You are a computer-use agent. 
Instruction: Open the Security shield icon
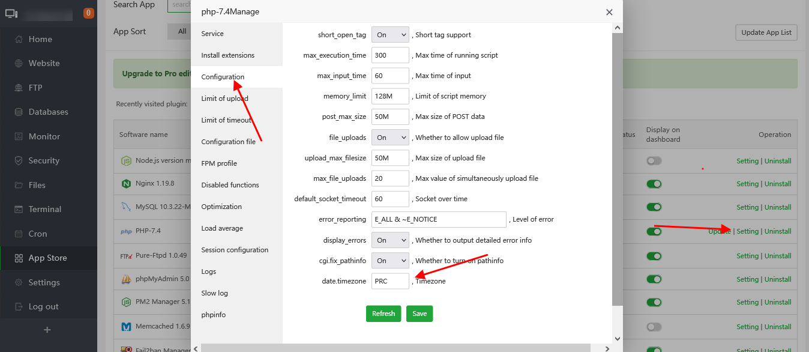click(x=18, y=161)
